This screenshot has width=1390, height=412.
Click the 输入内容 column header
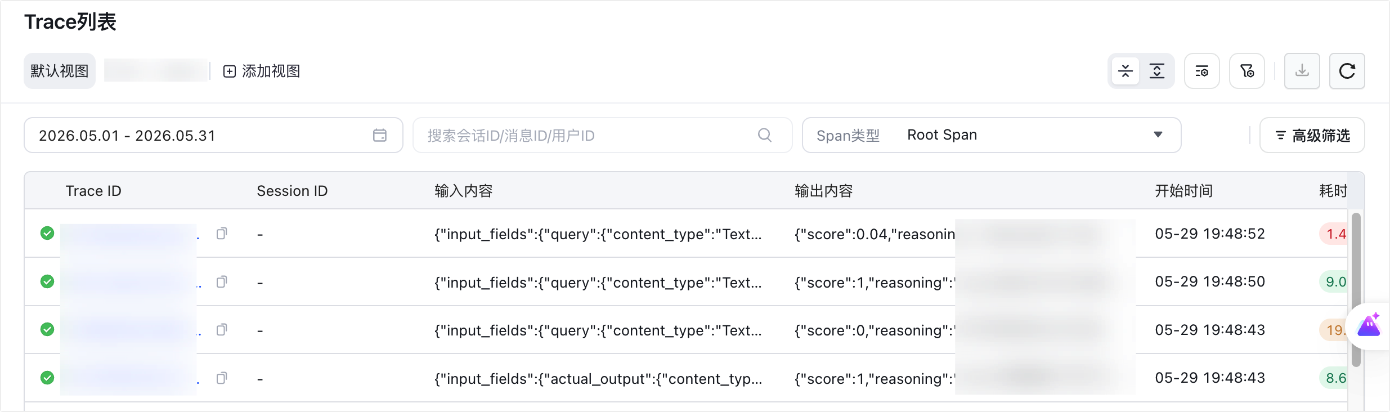pos(463,191)
